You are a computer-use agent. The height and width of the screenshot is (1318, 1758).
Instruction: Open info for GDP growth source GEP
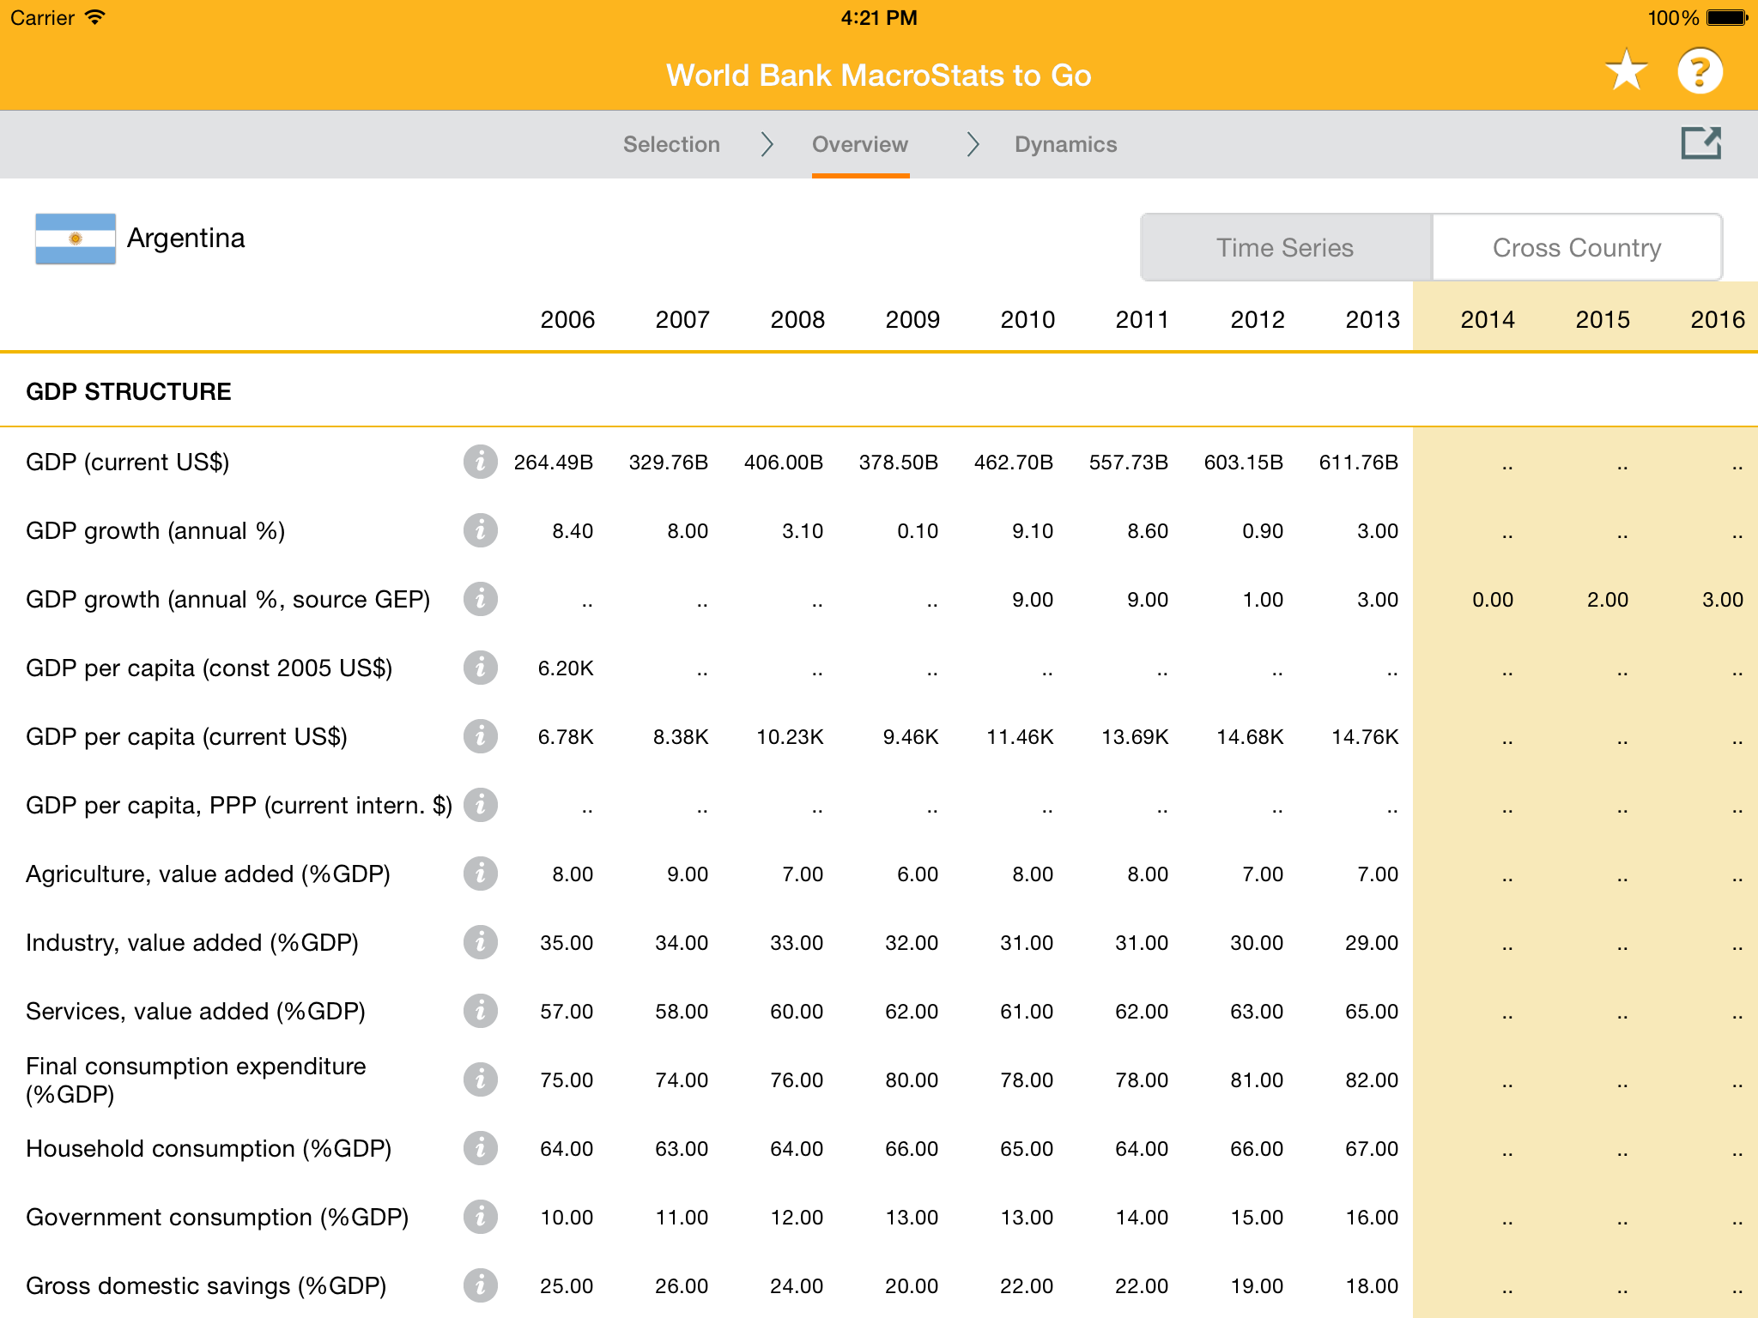pos(481,599)
